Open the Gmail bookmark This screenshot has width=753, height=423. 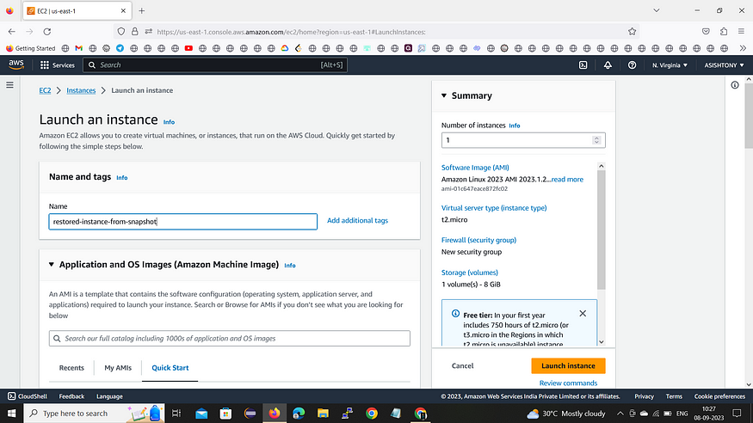pyautogui.click(x=79, y=48)
